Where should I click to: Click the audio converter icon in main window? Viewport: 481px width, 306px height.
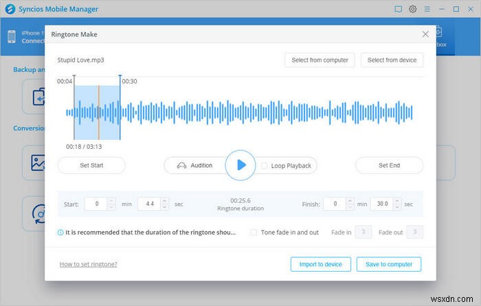click(x=39, y=214)
